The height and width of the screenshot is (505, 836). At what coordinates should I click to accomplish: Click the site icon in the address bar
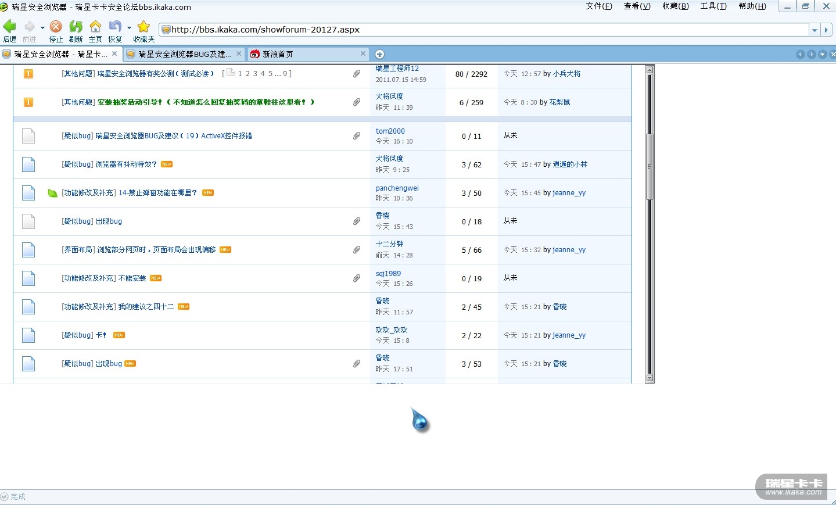(166, 30)
